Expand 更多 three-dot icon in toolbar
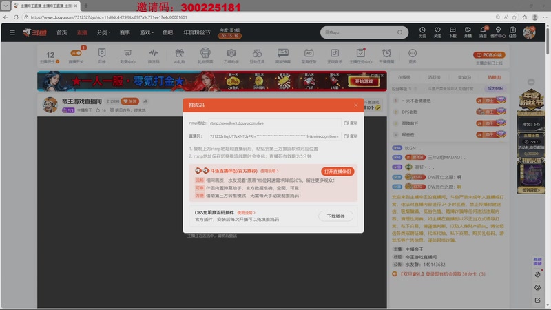 413,56
